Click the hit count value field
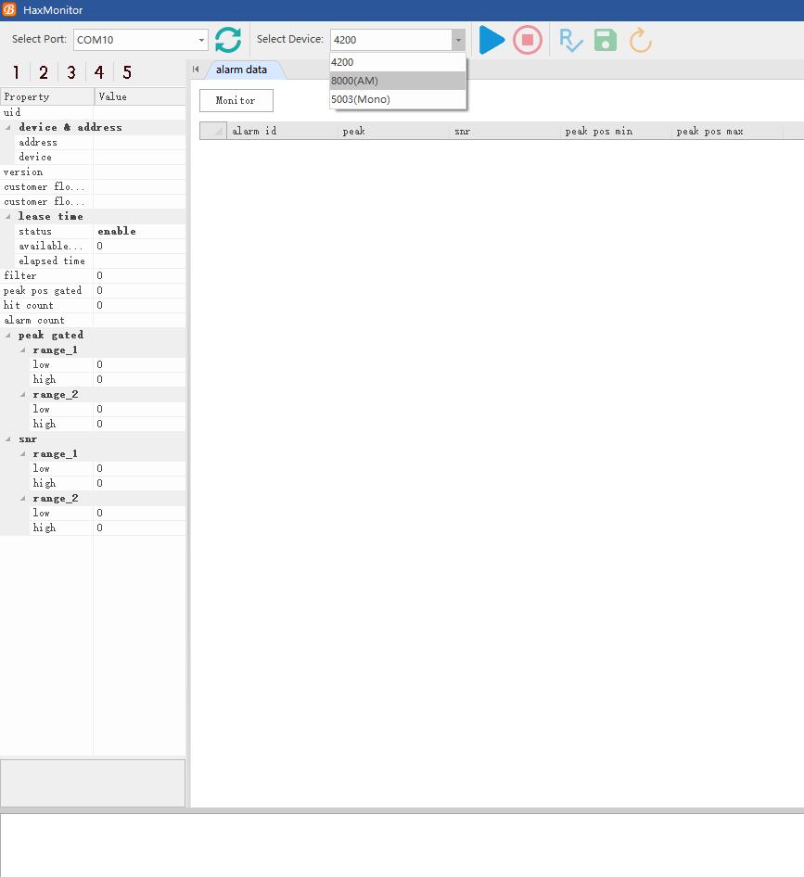804x877 pixels. point(139,305)
